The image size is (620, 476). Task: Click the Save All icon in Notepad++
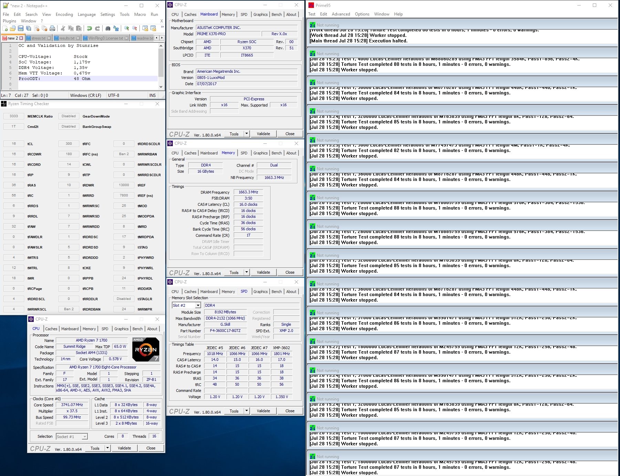(x=29, y=28)
